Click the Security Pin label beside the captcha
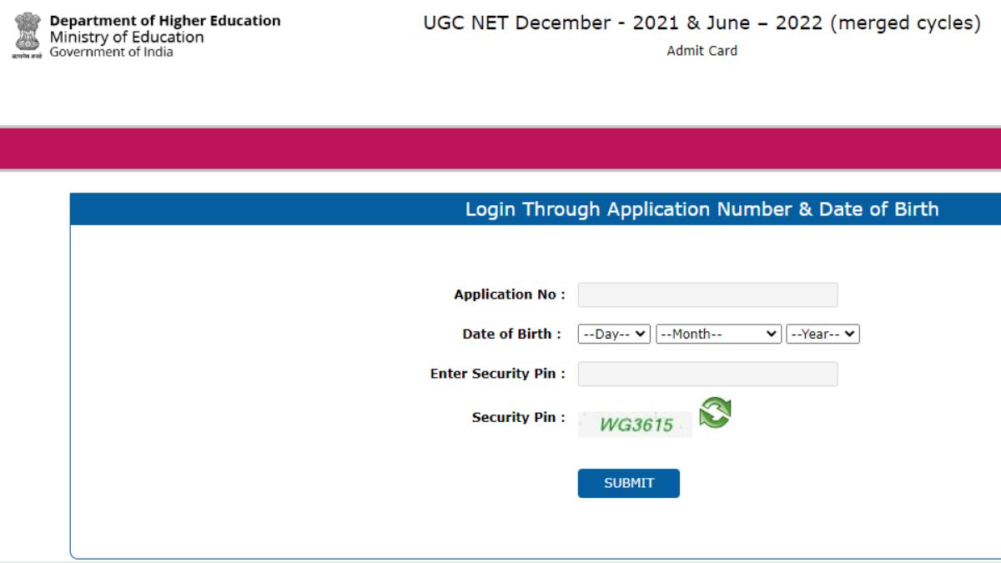Screen dimensions: 1001x563 (518, 417)
